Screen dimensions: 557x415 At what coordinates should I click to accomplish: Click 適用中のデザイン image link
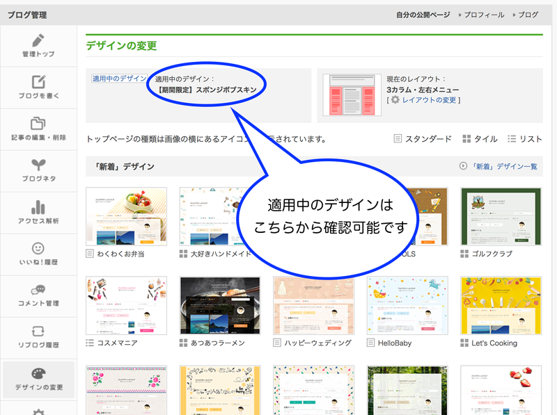120,79
